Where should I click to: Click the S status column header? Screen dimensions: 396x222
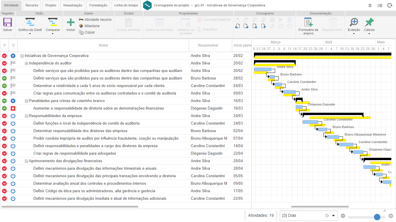[13, 45]
